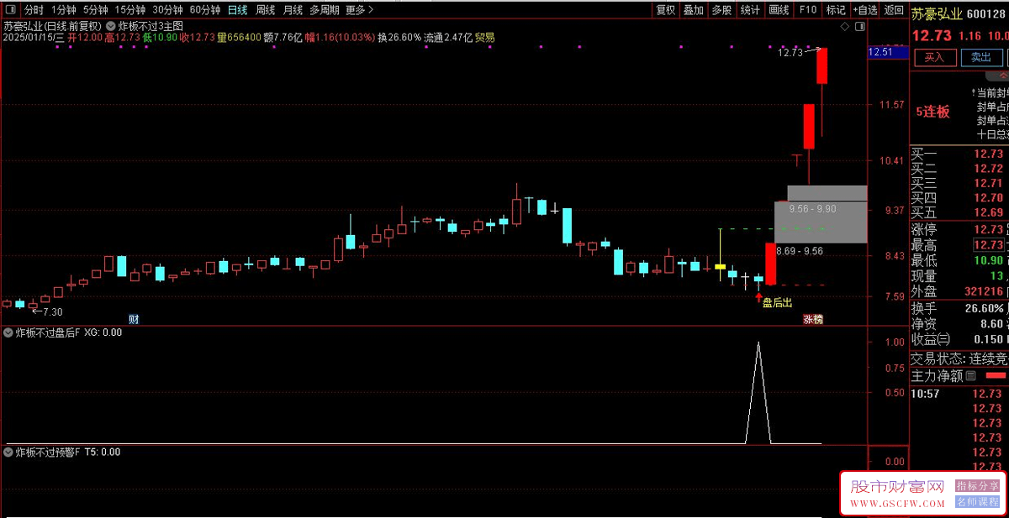Toggle the side panel icon beside diamond

point(859,27)
